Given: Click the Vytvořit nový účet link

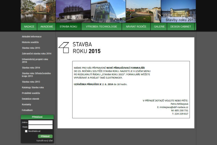Looking at the screenshot, I should click(44, 140).
